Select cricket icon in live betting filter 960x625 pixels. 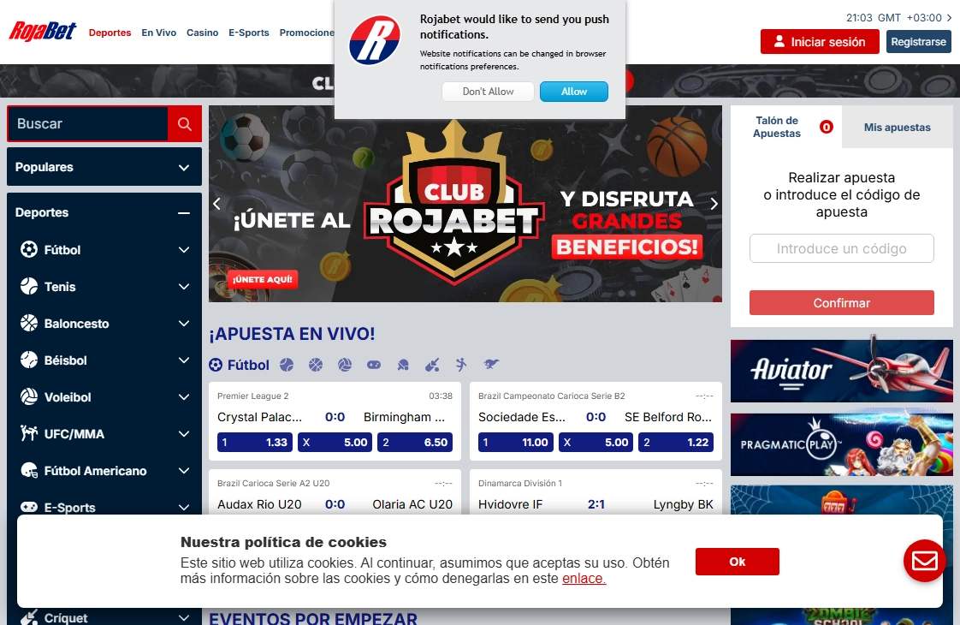tap(432, 366)
